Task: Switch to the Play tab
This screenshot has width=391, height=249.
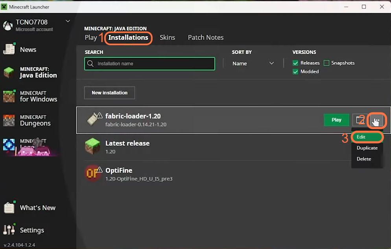Action: [x=91, y=37]
